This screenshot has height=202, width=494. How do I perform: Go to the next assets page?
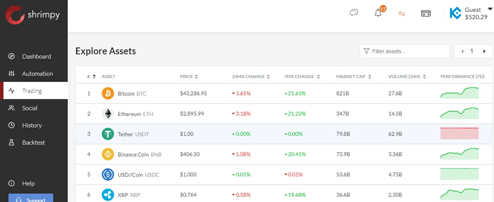(x=484, y=51)
